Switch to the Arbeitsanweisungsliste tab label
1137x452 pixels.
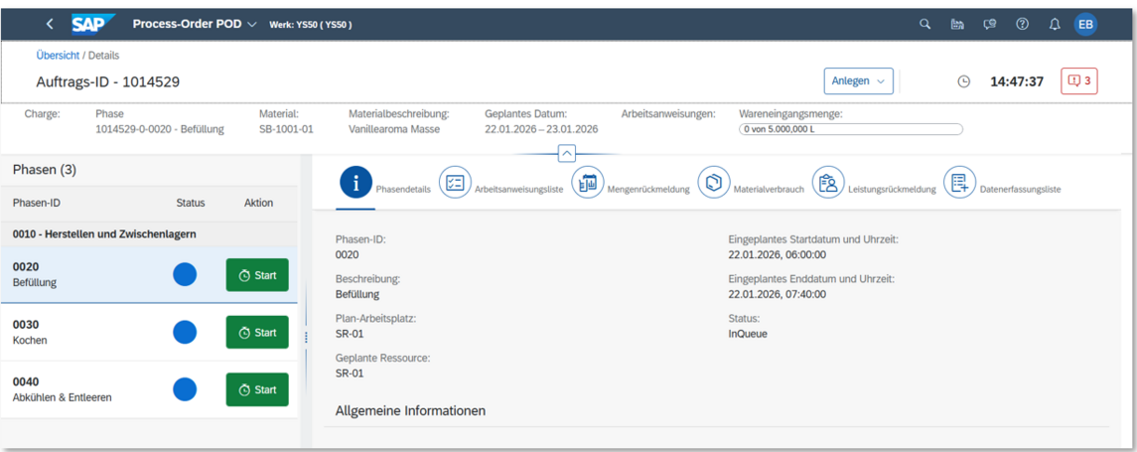(518, 189)
